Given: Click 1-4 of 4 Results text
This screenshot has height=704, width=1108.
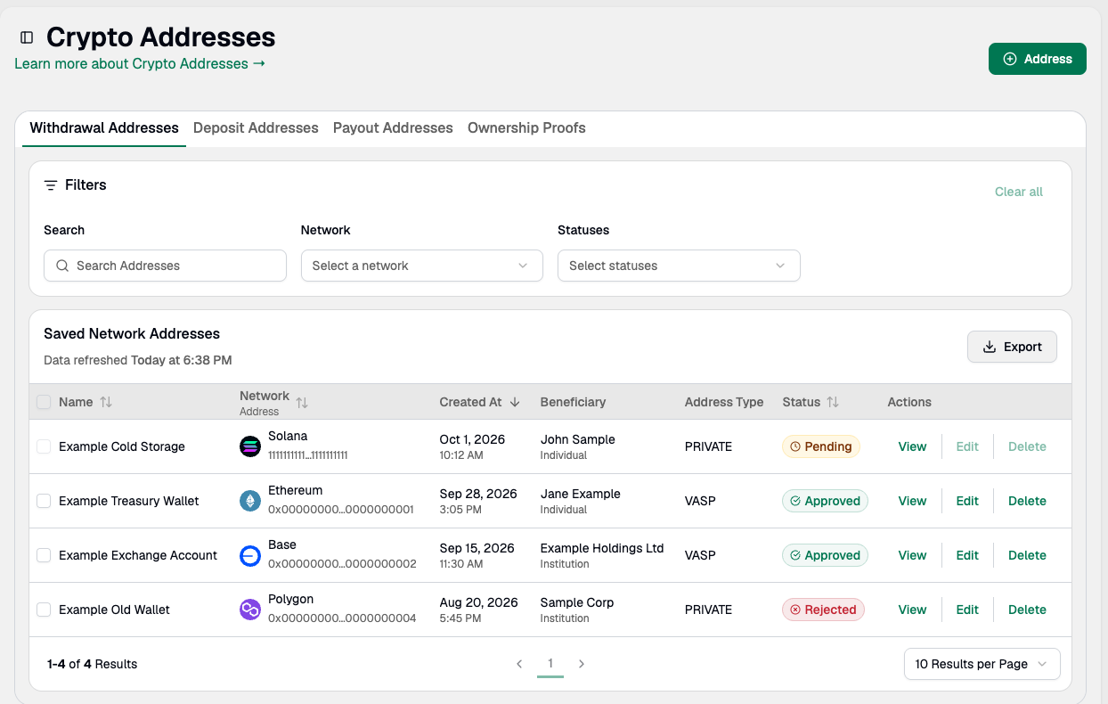Looking at the screenshot, I should [93, 664].
